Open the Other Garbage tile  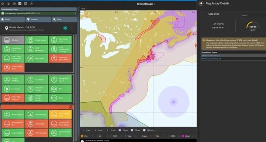click(36, 133)
